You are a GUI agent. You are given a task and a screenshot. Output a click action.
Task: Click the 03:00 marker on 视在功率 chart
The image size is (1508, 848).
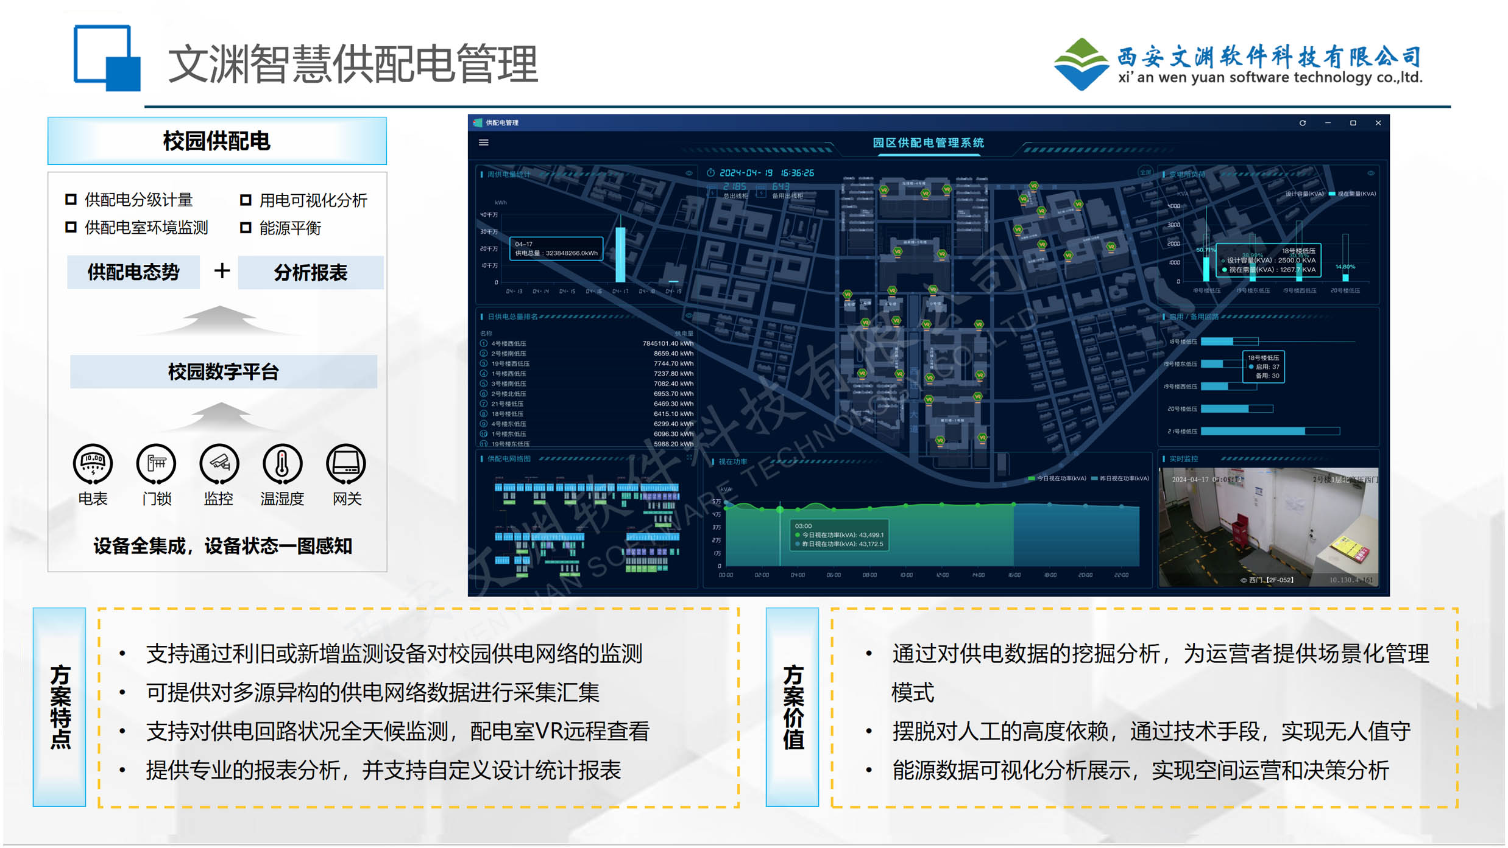coord(780,510)
